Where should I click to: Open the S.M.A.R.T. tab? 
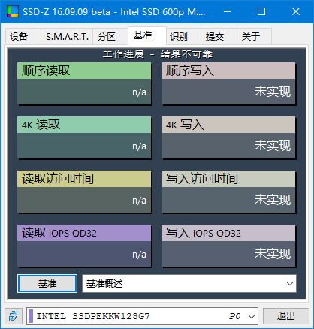point(67,37)
